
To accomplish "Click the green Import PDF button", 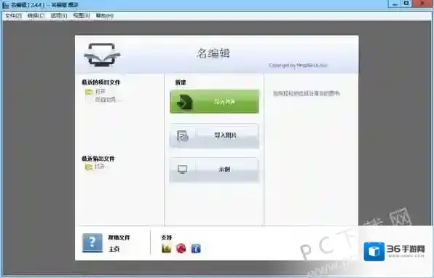I will tap(215, 101).
